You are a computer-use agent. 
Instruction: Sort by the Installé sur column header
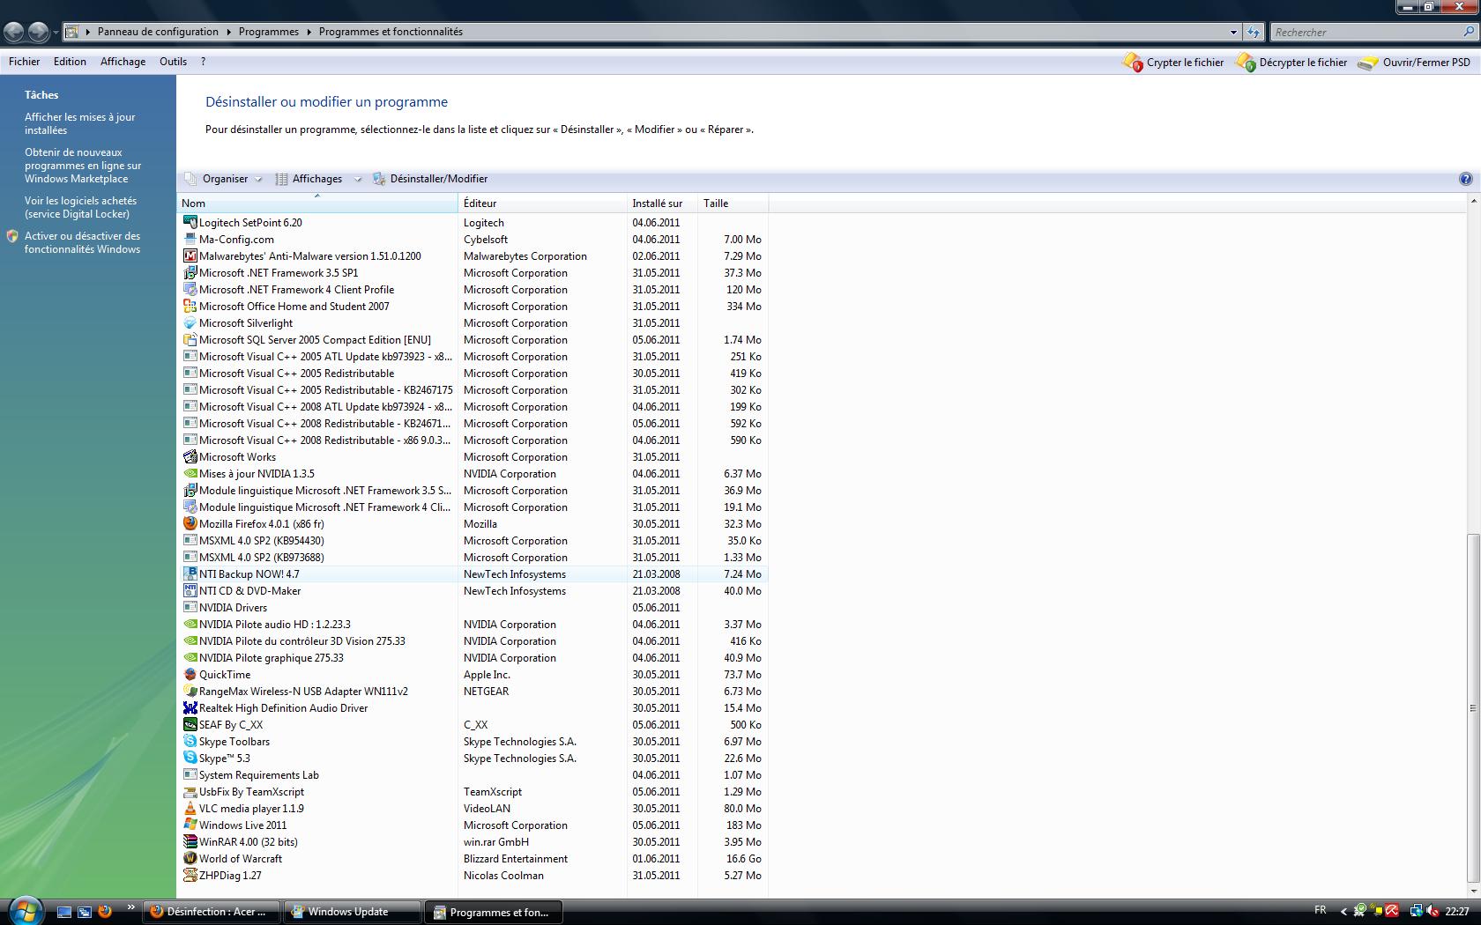662,203
